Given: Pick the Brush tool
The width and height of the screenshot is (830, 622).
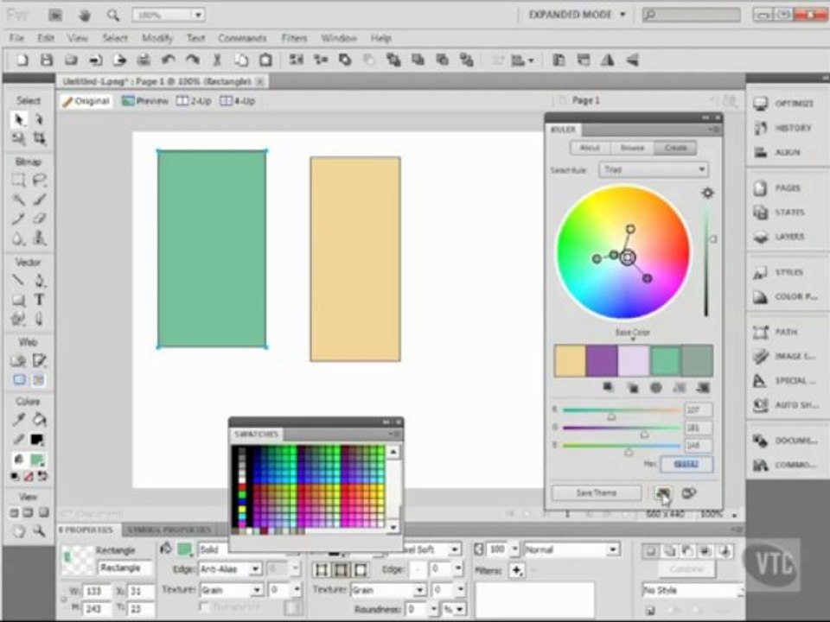Looking at the screenshot, I should click(x=39, y=200).
